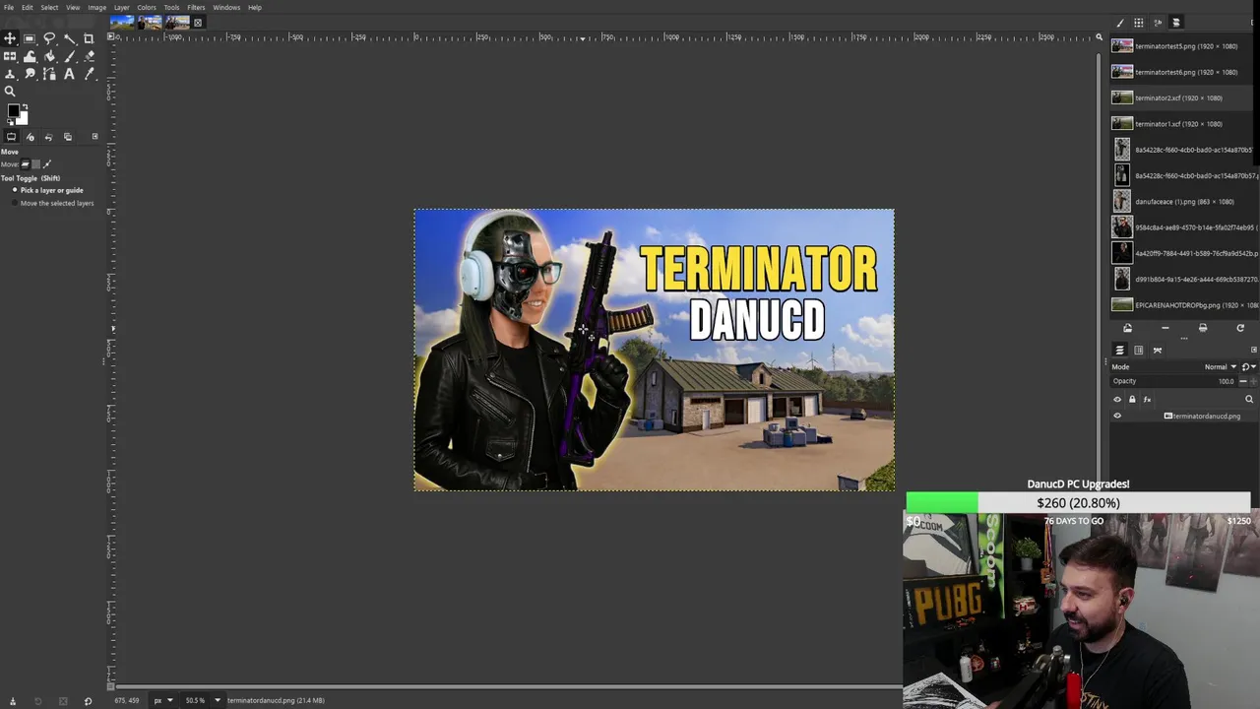Set Move mode to layer
1260x709 pixels.
26,163
